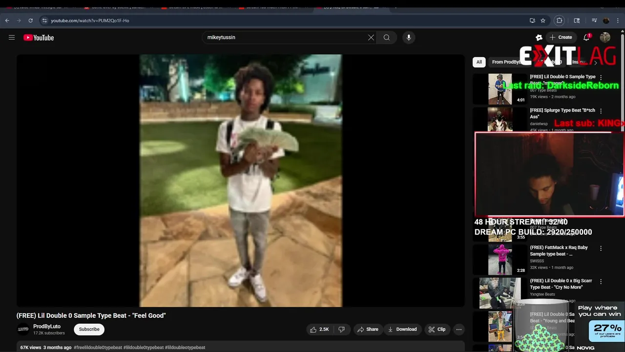
Task: Create a Clip of the video
Action: [437, 330]
